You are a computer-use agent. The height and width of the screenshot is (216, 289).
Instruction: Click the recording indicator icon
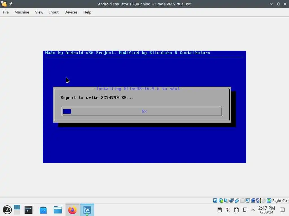coord(253,200)
